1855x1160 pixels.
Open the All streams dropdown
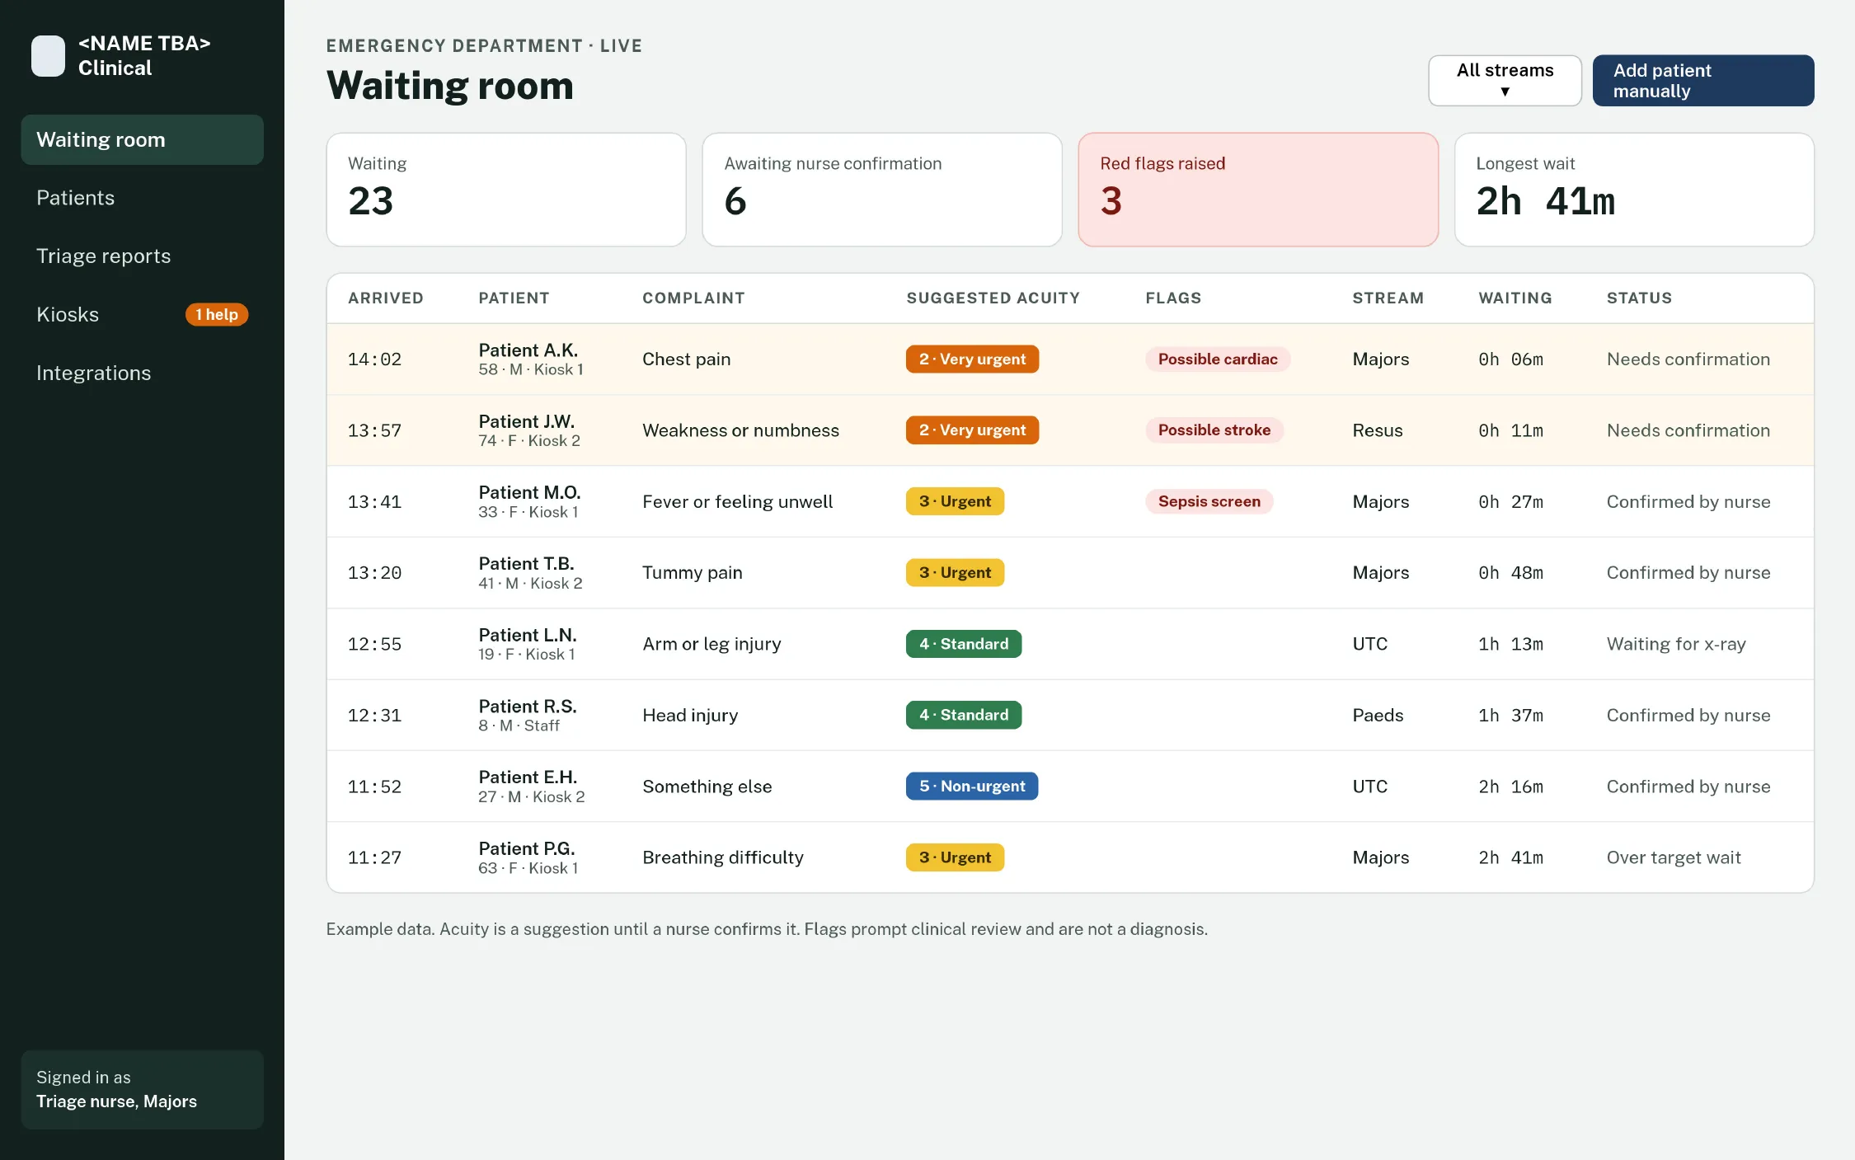pyautogui.click(x=1505, y=81)
